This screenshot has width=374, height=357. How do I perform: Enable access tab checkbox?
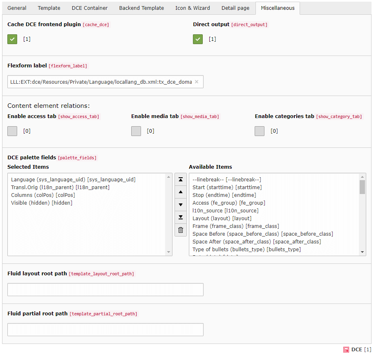coord(12,131)
